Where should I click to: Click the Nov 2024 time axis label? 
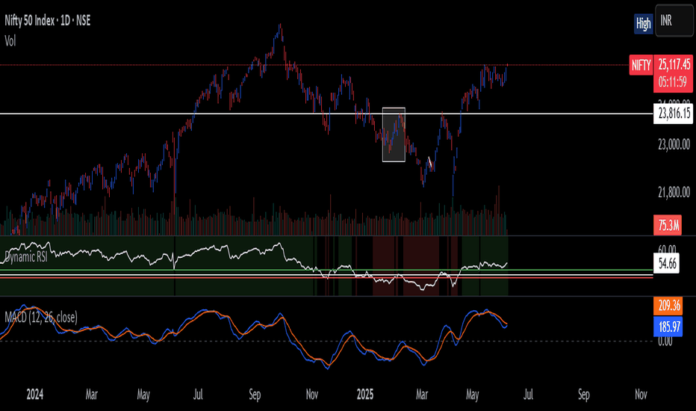point(312,395)
